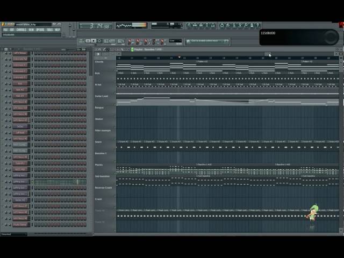Adjust the volume knob for Underworld Pad channel
This screenshot has width=344, height=258.
[10, 59]
